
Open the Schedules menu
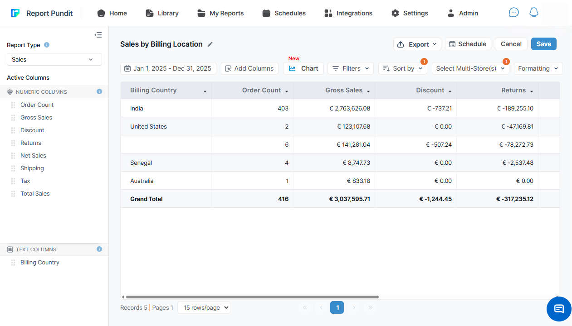point(284,13)
